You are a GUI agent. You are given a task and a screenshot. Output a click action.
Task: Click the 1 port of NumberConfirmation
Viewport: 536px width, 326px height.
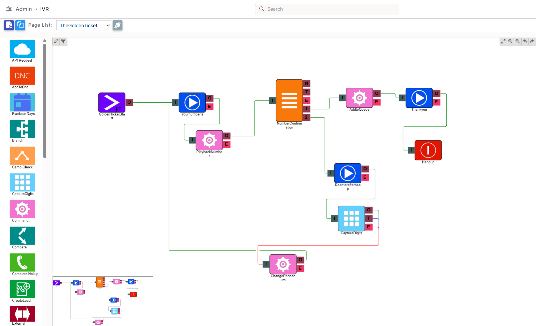click(x=307, y=108)
